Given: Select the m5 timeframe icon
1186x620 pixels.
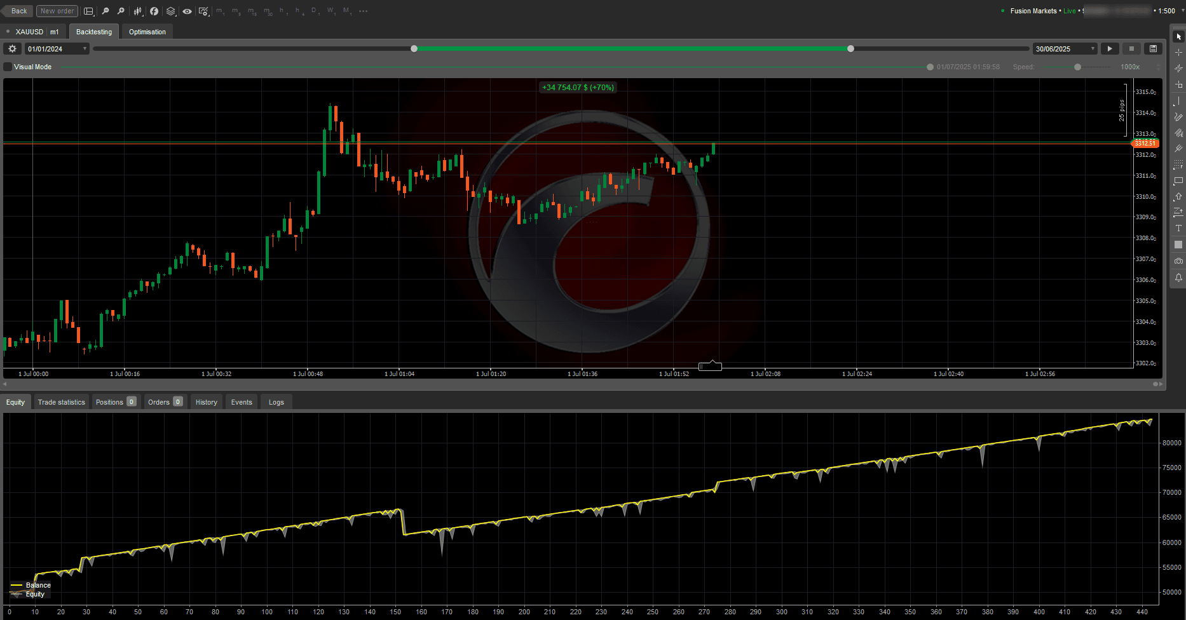Looking at the screenshot, I should 236,11.
